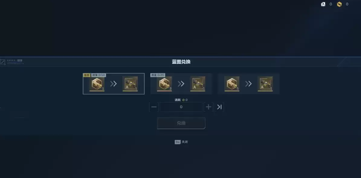Click the gold token icon with quantity 5
361x178 pixels.
(x=232, y=84)
